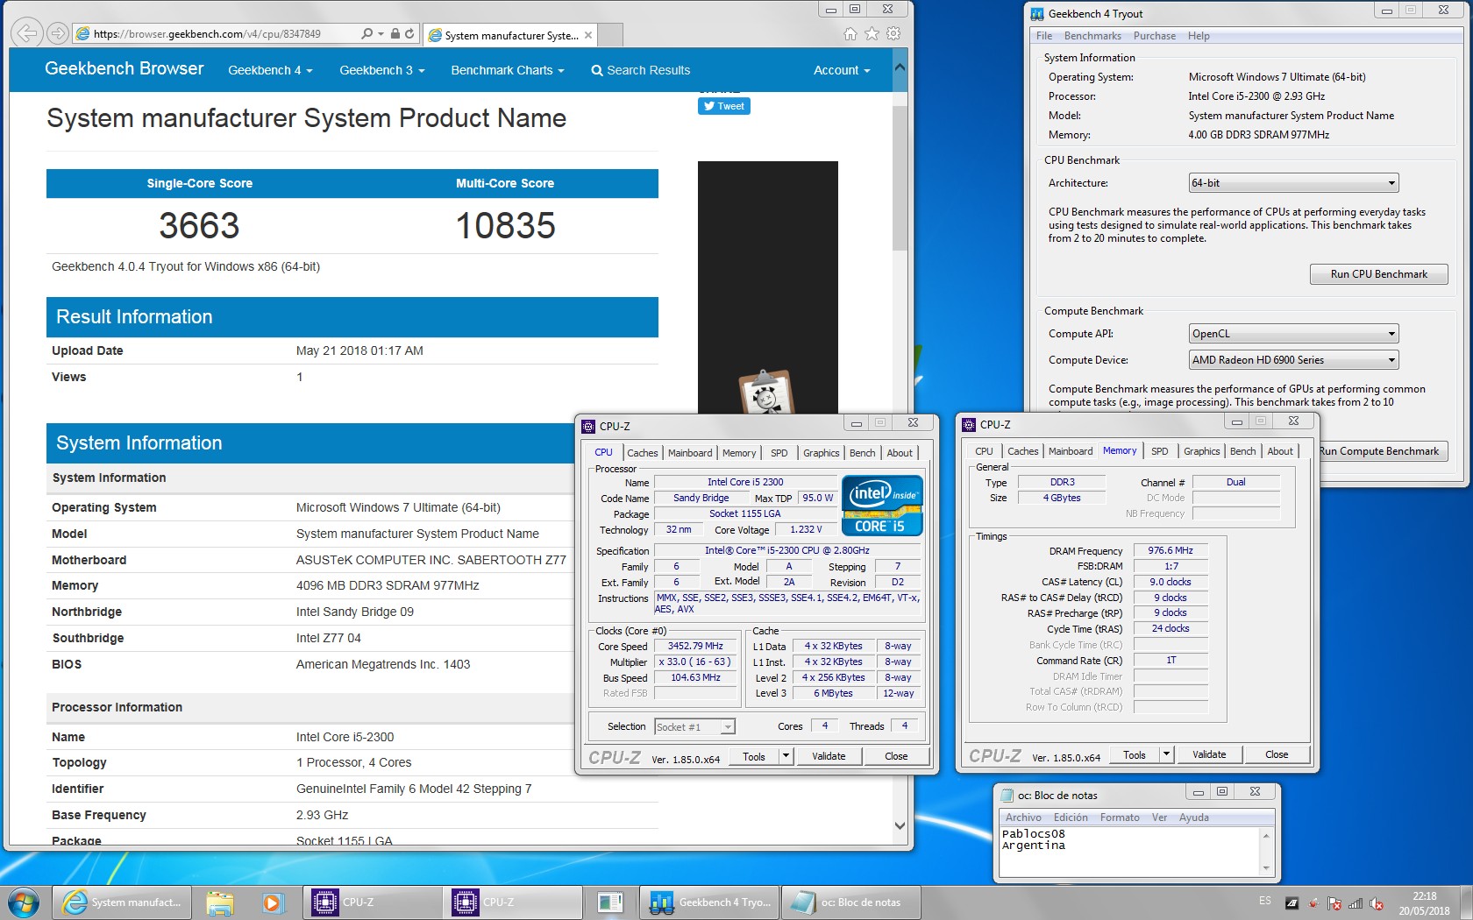Open the Purchase menu in Geekbench

tap(1155, 36)
